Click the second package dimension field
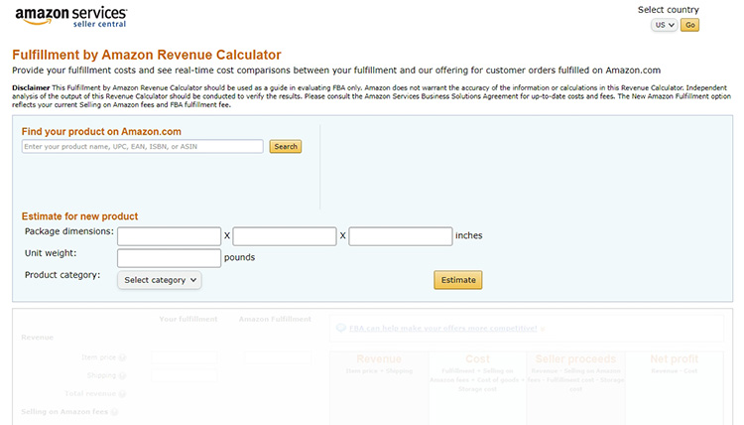Screen dimensions: 744x425 (x=285, y=236)
